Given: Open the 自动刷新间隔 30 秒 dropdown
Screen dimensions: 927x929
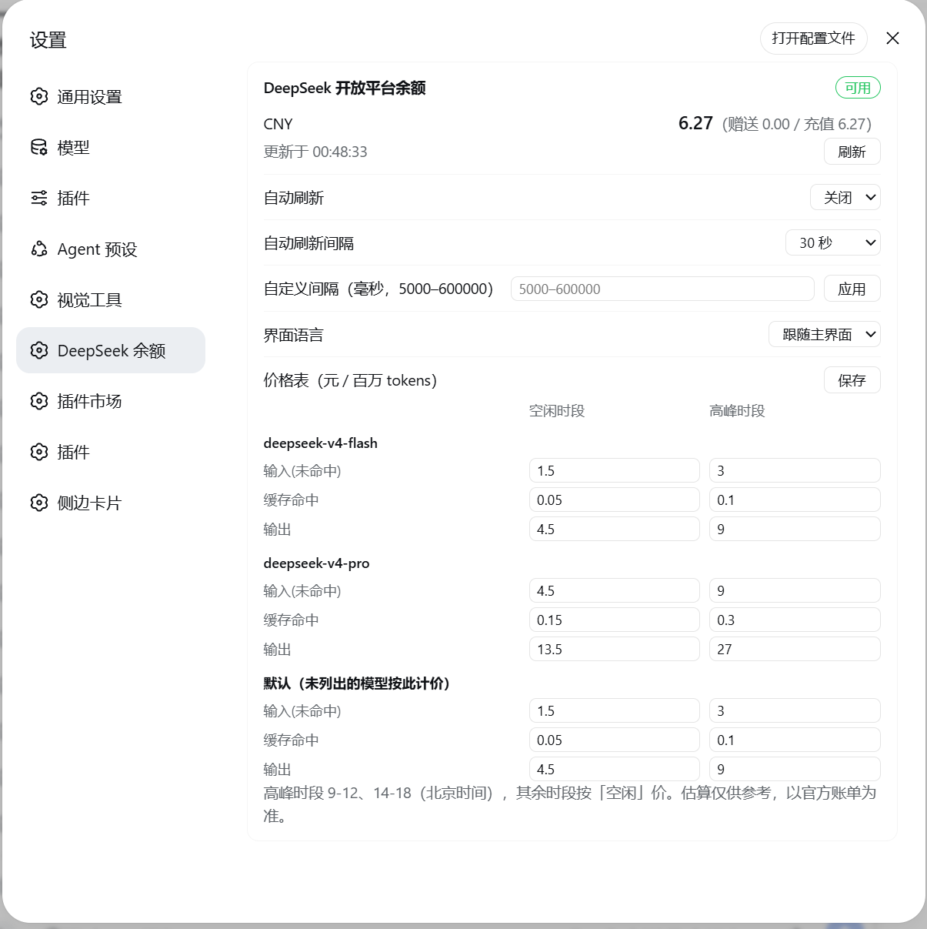Looking at the screenshot, I should pos(832,242).
